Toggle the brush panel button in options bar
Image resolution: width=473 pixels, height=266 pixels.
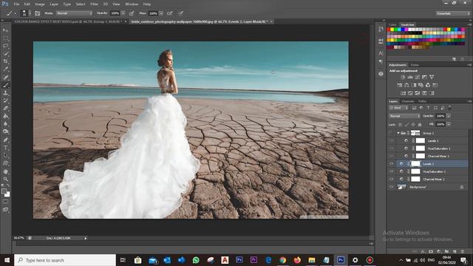(x=38, y=13)
